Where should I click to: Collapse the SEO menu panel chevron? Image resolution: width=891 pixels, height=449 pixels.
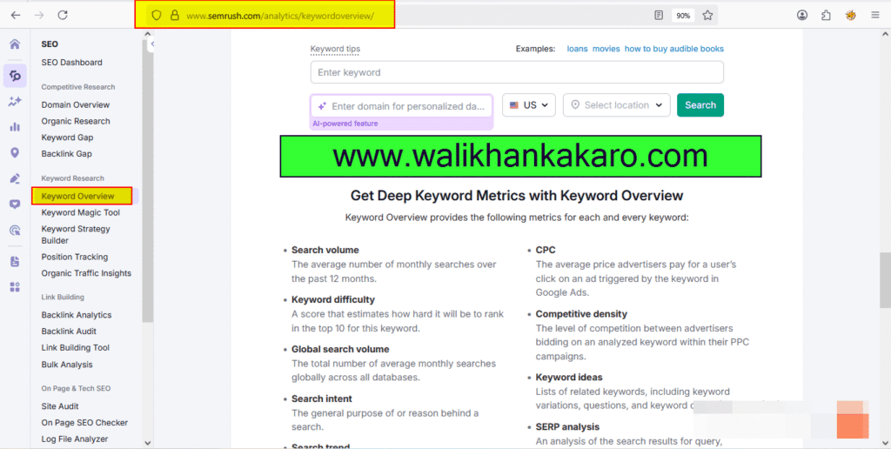[x=151, y=44]
